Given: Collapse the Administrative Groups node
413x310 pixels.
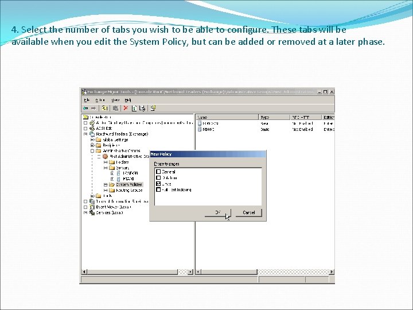Looking at the screenshot, I should click(x=92, y=151).
